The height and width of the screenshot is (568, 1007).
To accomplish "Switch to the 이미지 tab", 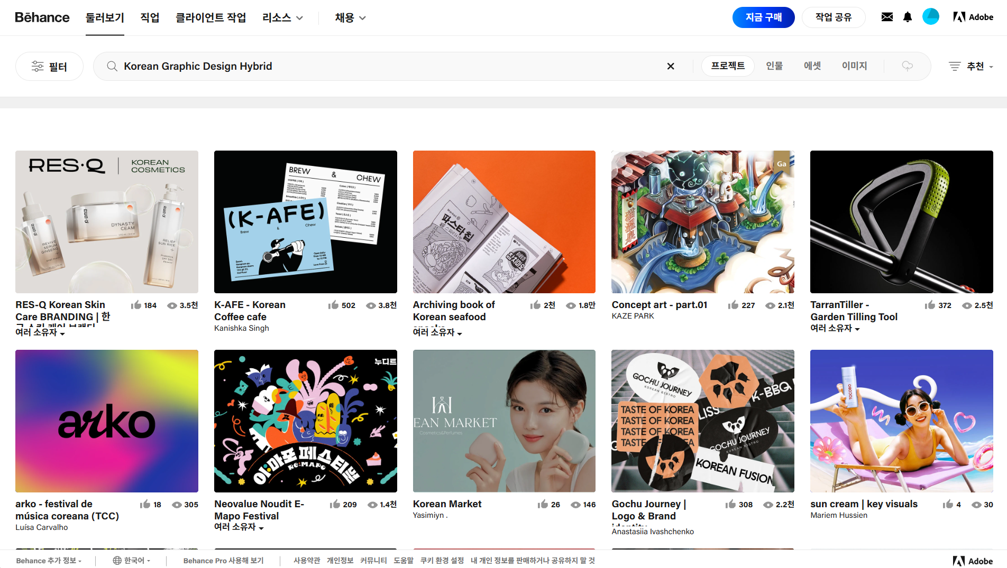I will click(854, 66).
